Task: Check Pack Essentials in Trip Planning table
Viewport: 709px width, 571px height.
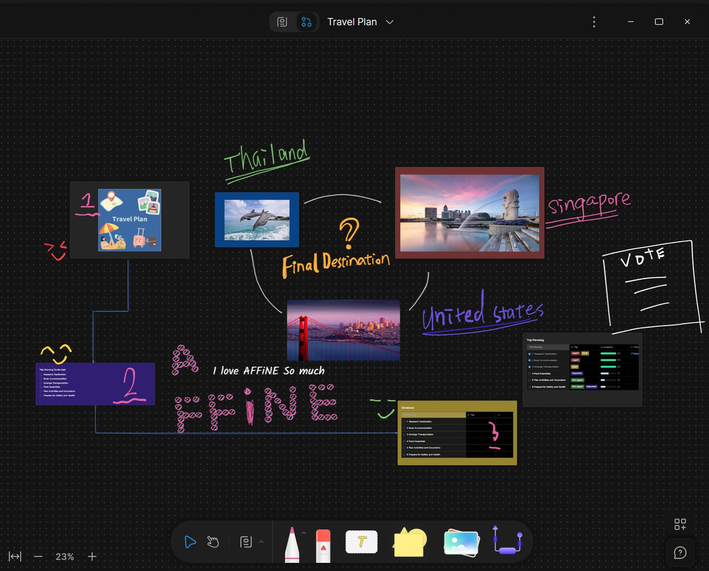Action: (x=530, y=374)
